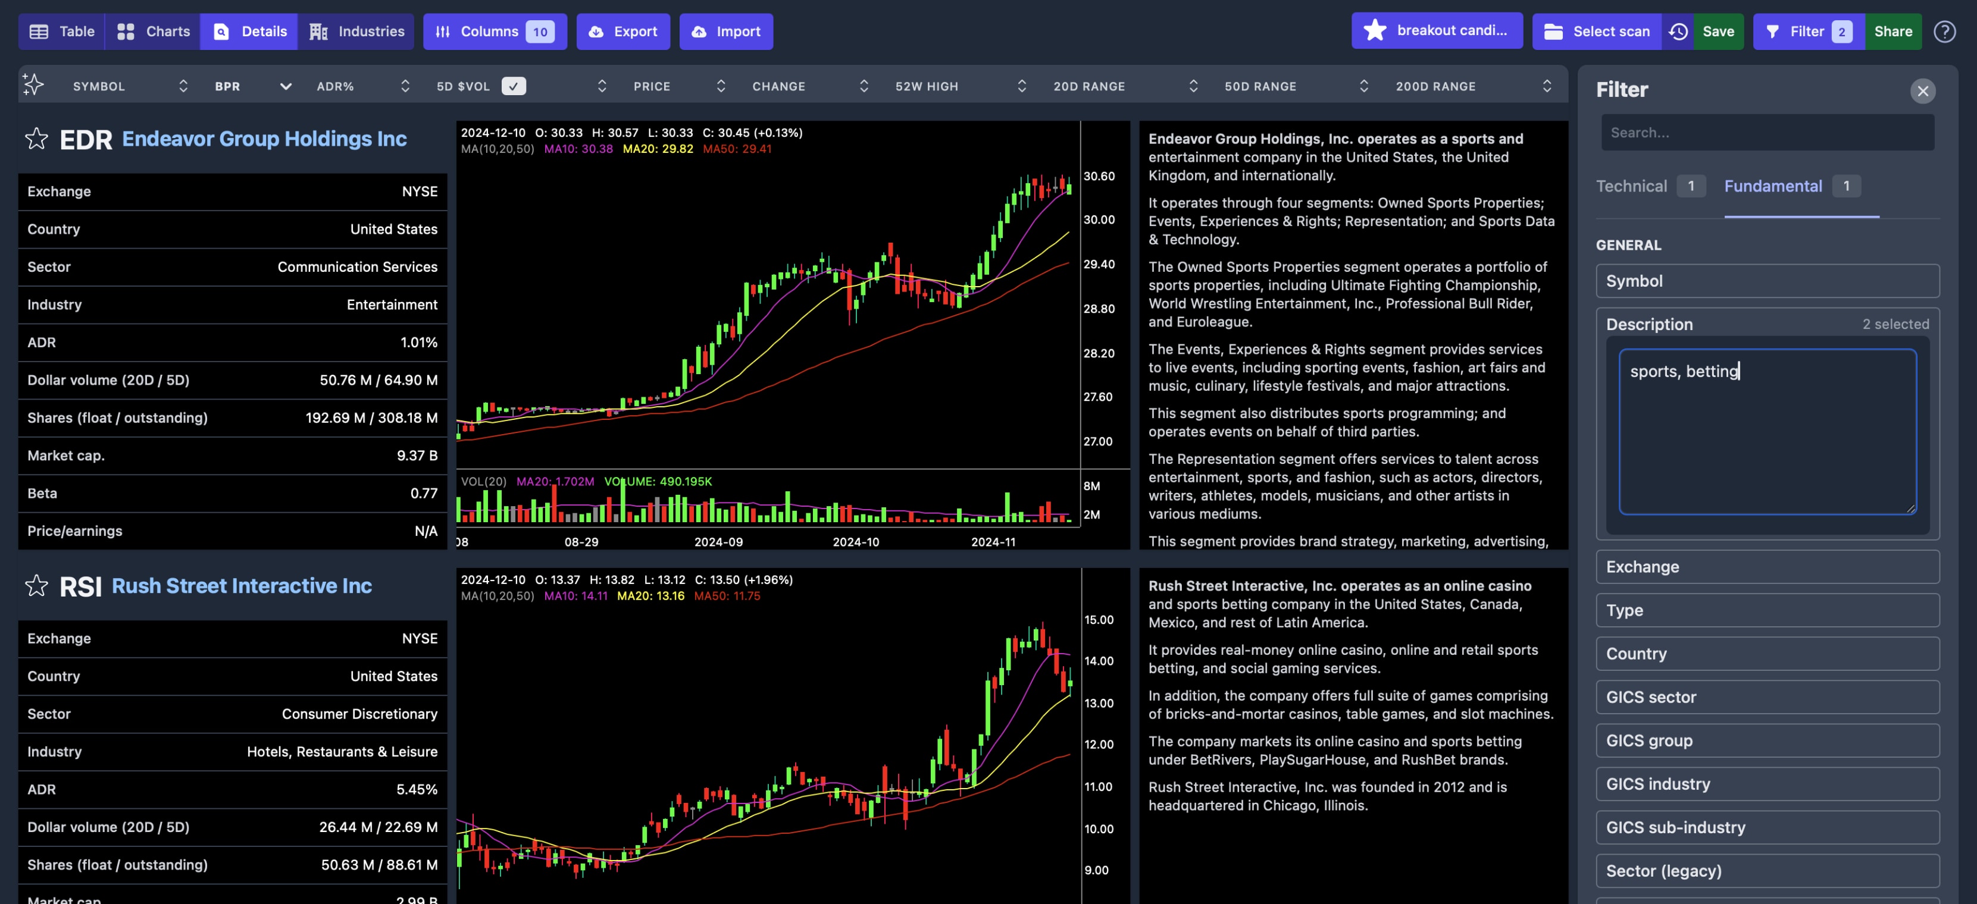Sort by 200D RANGE column arrows
1977x904 pixels.
pos(1547,86)
